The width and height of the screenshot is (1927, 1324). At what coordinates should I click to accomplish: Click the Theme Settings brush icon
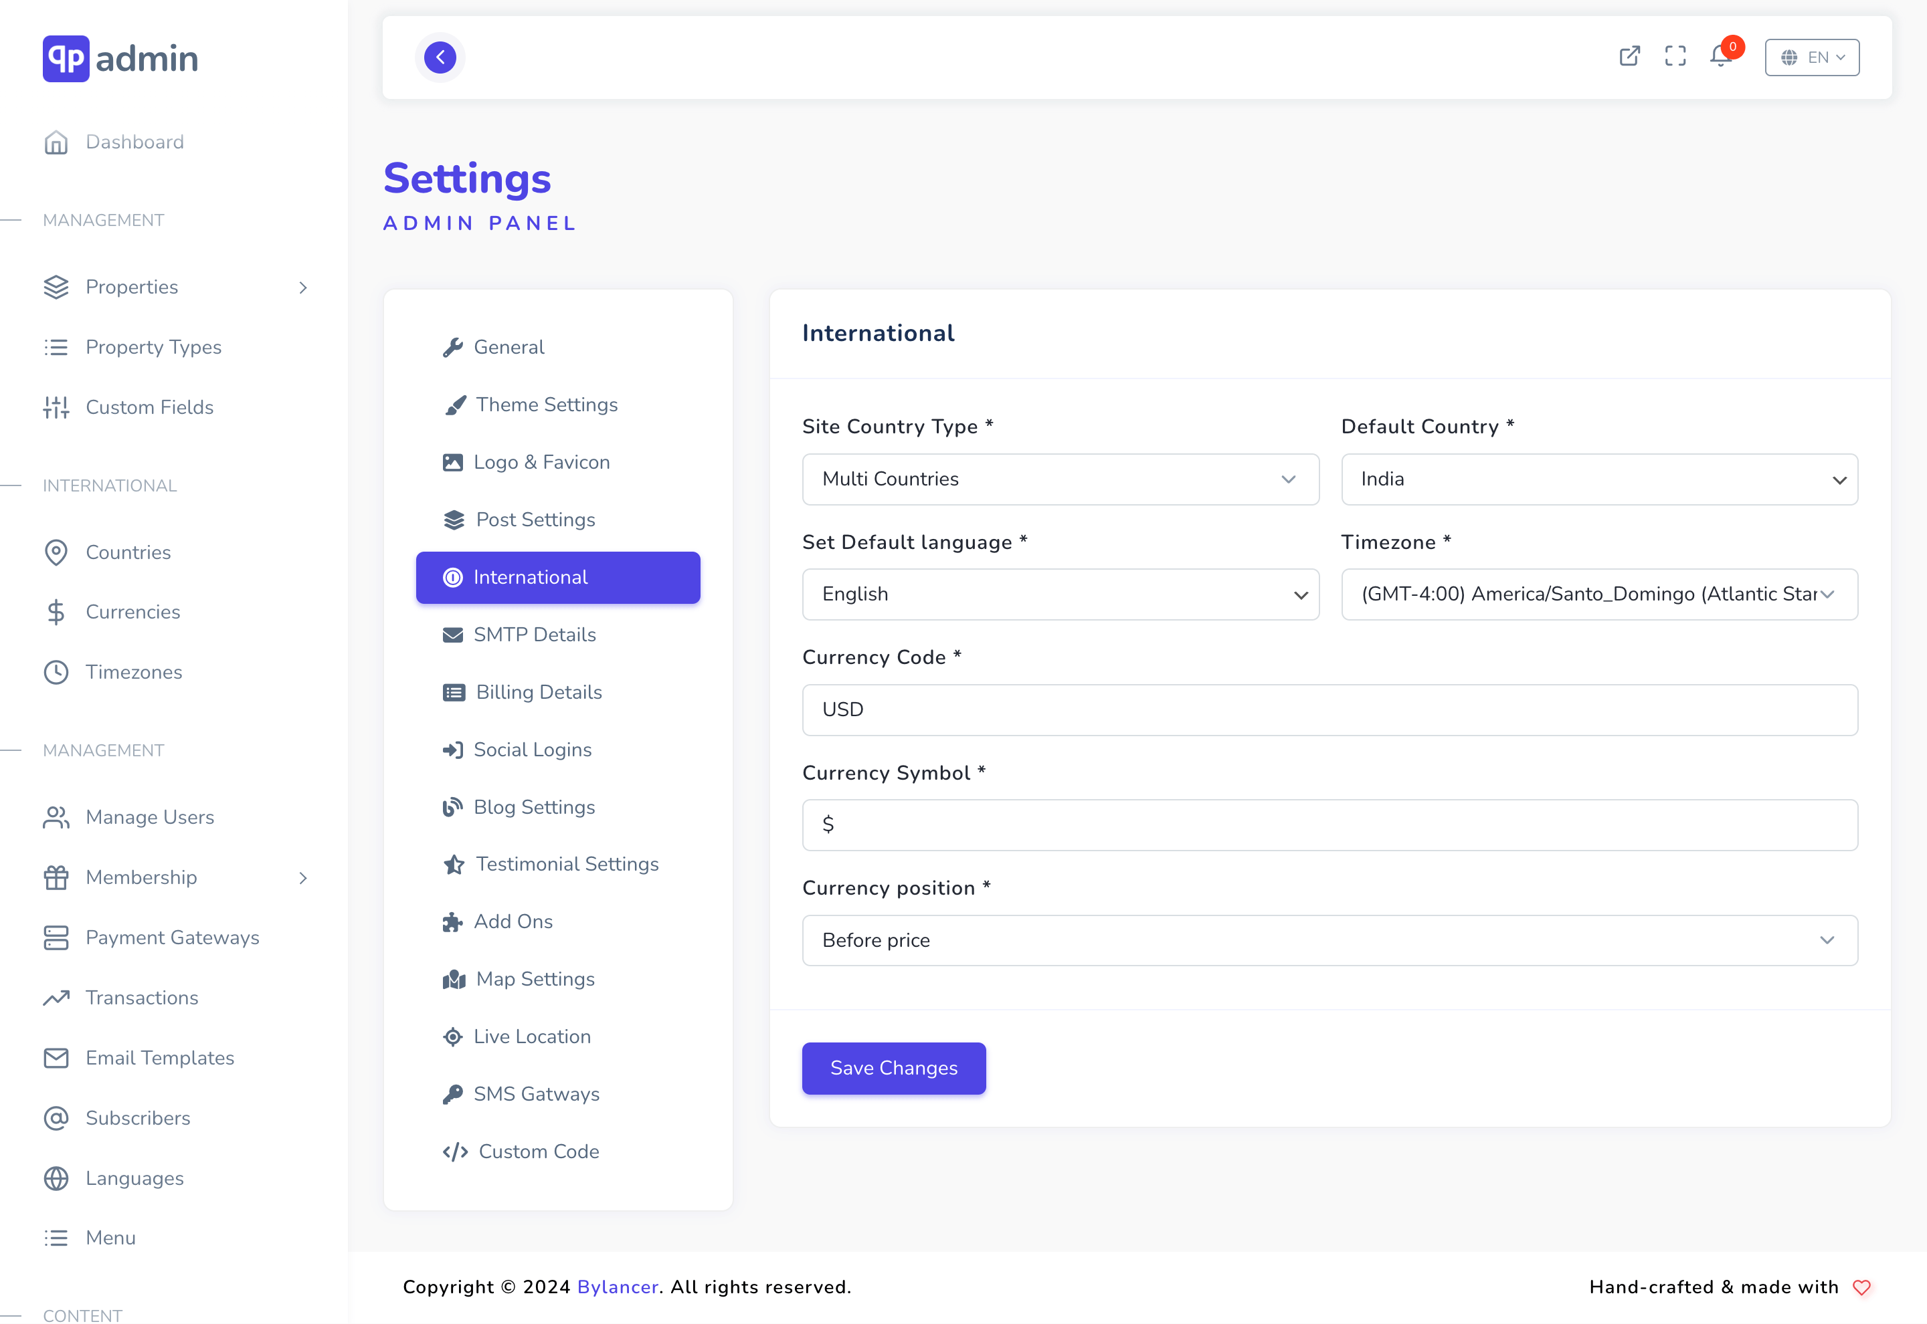[x=455, y=405]
